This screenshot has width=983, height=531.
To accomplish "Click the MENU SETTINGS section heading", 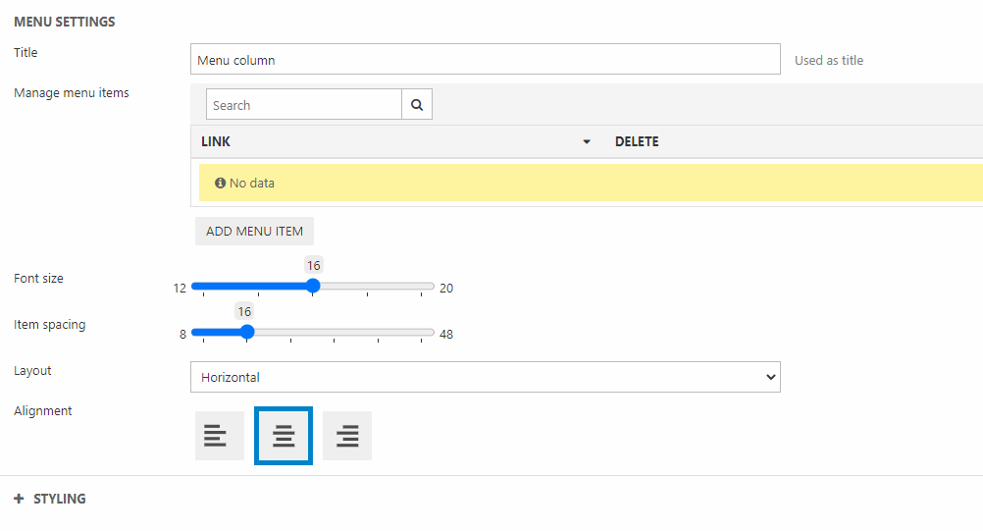I will (x=64, y=22).
